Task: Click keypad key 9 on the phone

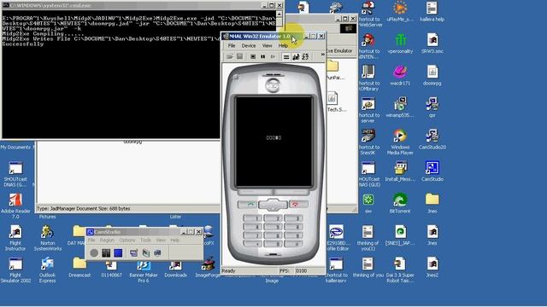Action: [293, 235]
